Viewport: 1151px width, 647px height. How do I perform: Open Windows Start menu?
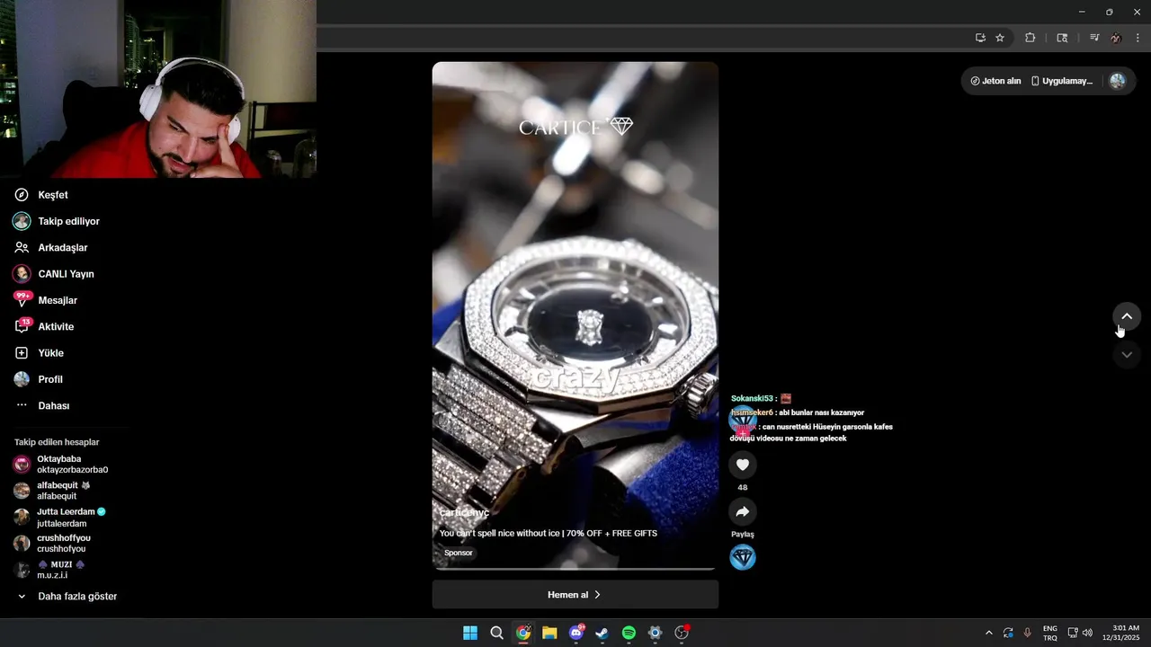tap(470, 633)
